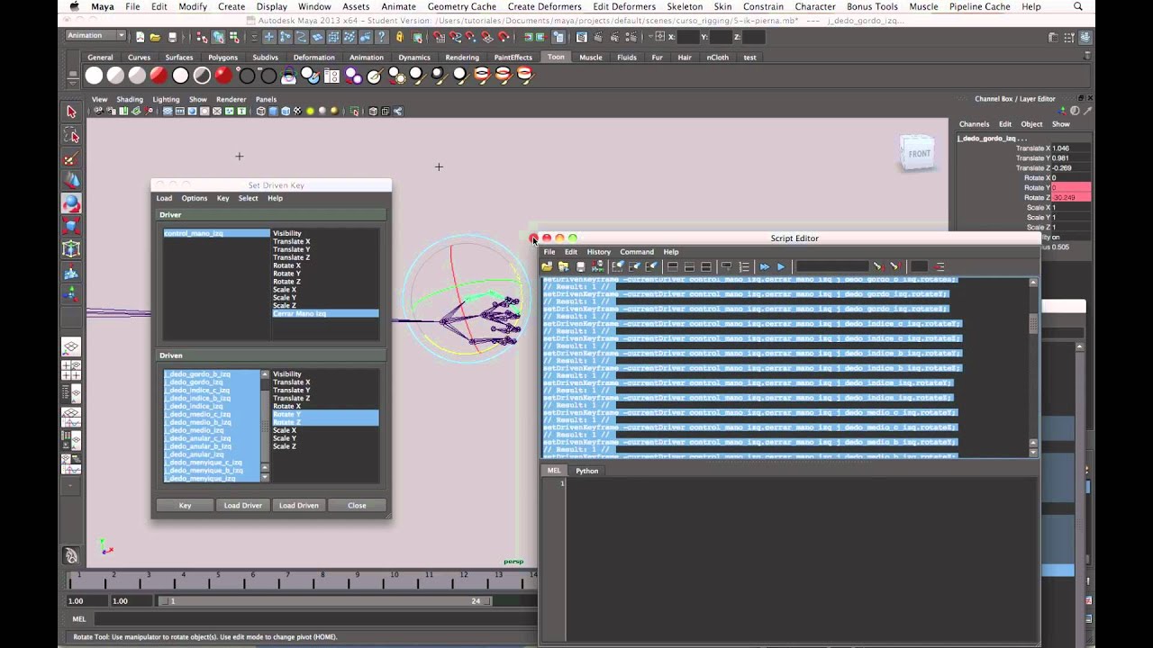Toggle Show History only in Script Editor
The image size is (1153, 648).
672,266
